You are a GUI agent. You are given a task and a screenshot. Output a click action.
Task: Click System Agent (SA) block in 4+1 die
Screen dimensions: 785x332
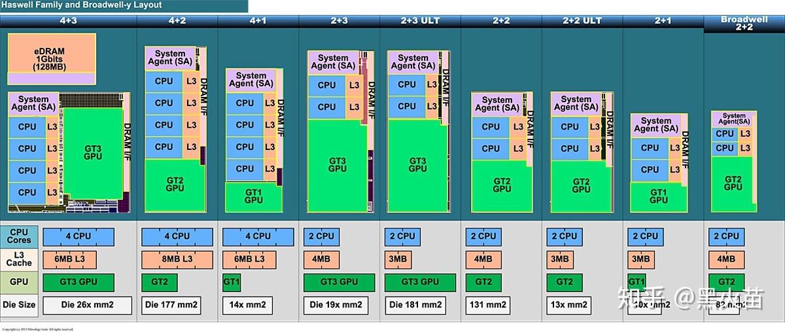251,80
